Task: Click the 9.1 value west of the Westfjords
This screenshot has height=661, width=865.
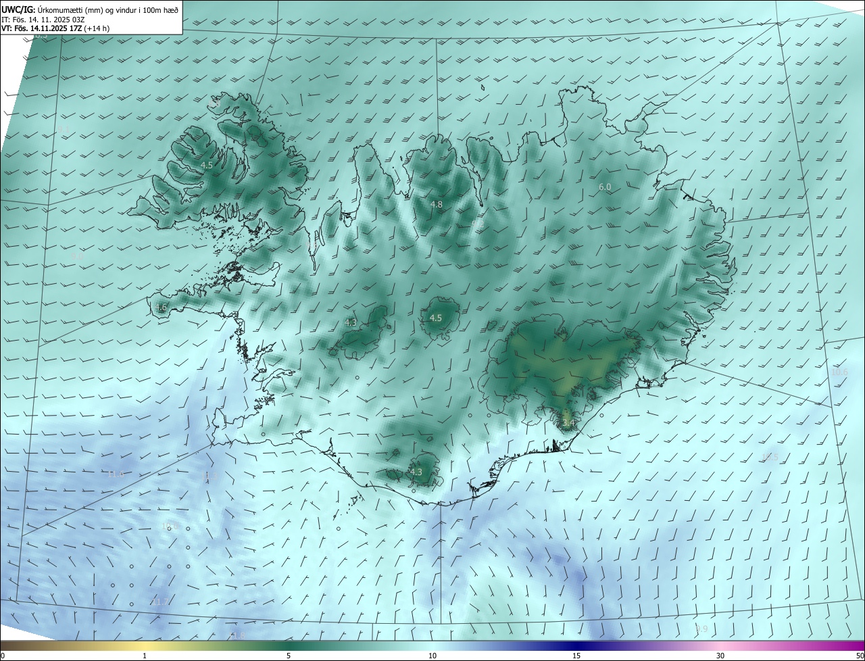Action: coord(63,128)
